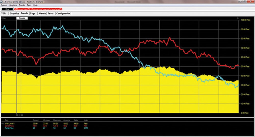This screenshot has width=255, height=137.
Task: Switch to the TSR tab
Action: 4,13
